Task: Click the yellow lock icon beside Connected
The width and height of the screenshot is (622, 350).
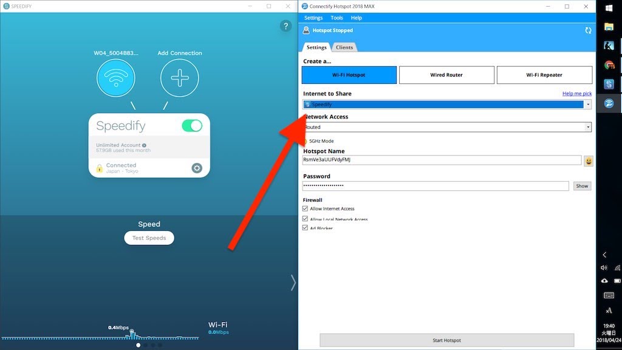Action: (100, 168)
